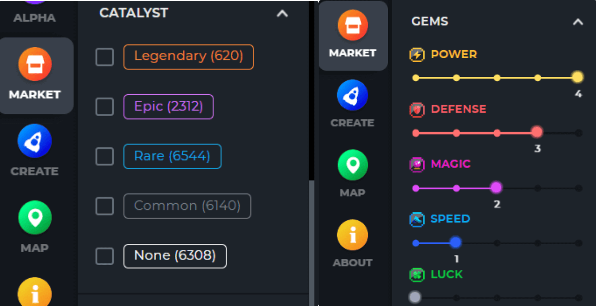Click the green Map pin icon in left sidebar
This screenshot has width=596, height=306.
point(35,218)
